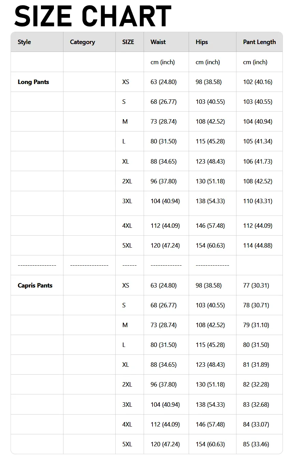290x461 pixels.
Task: Click Capris XS pant length 77 (30.31)
Action: [256, 285]
